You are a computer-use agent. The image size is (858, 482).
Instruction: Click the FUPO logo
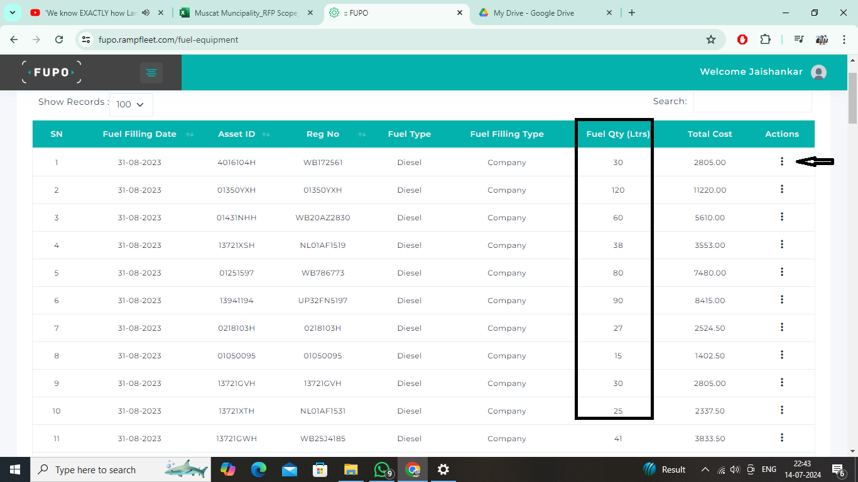51,72
